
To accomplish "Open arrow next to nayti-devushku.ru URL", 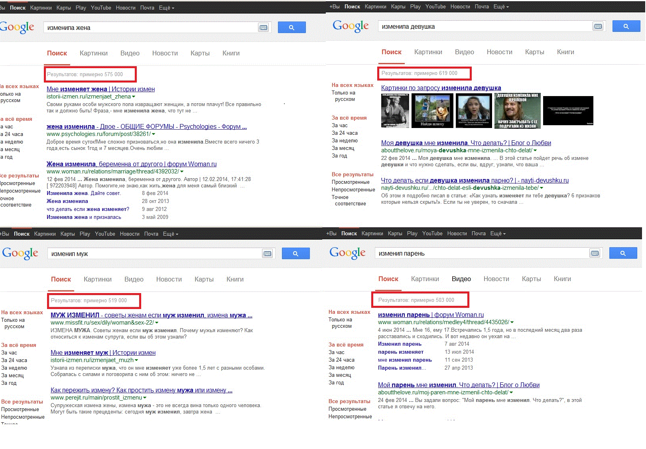I will pyautogui.click(x=542, y=188).
